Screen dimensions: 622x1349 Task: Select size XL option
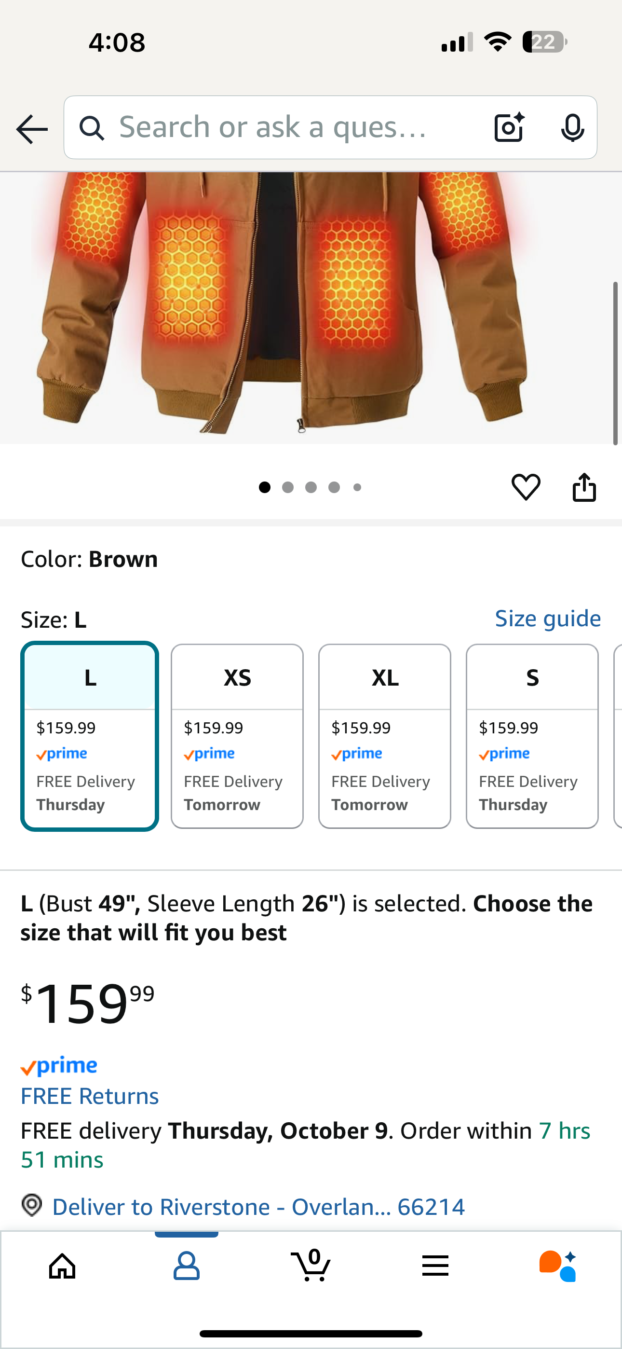(385, 736)
